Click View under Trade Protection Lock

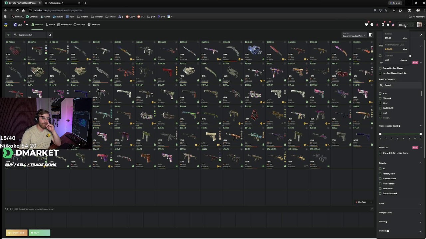(405, 49)
